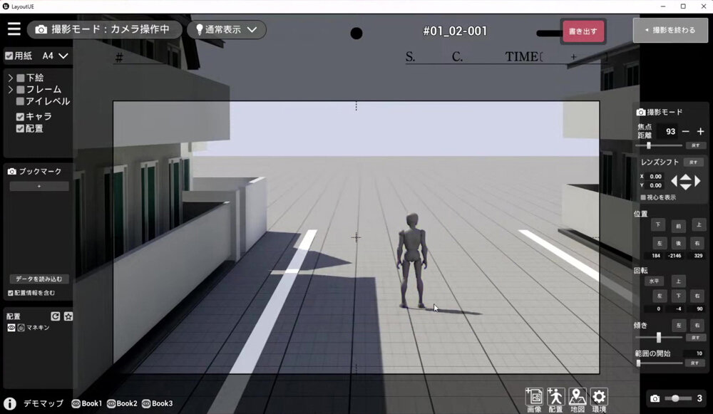The height and width of the screenshot is (414, 713).
Task: Select the Book3 bookmark tab
Action: [157, 403]
